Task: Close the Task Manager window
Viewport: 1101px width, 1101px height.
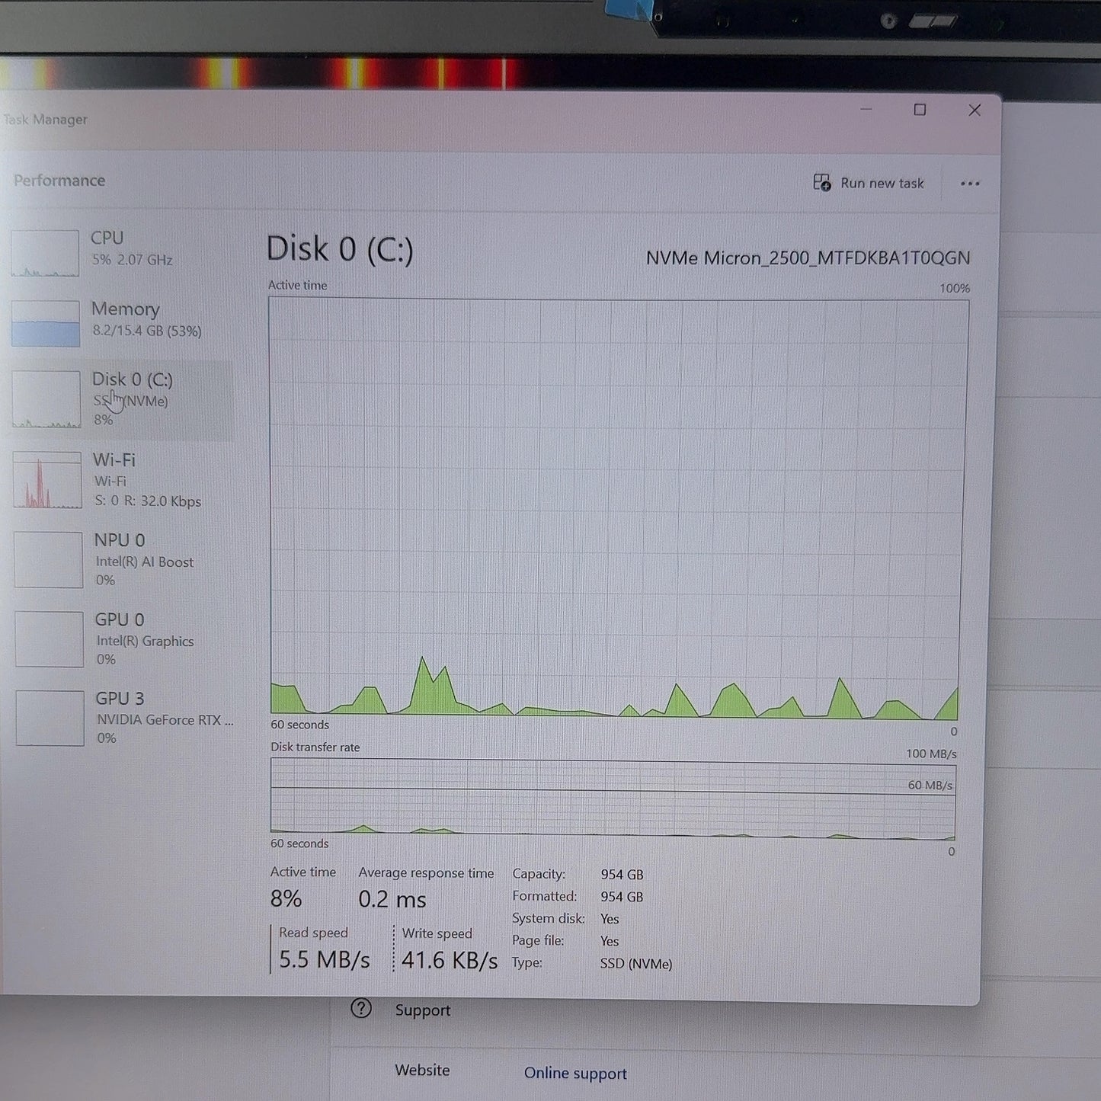Action: (975, 110)
